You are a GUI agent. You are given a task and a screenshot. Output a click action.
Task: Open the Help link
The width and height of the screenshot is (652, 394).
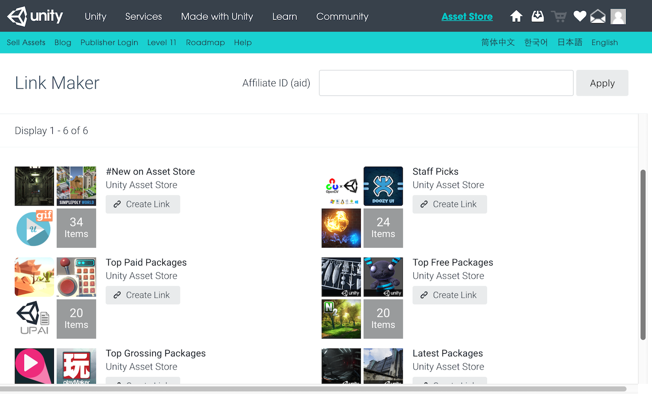coord(243,42)
